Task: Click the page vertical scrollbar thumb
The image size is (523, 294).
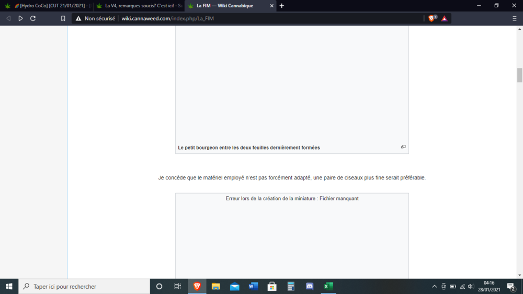Action: pyautogui.click(x=519, y=75)
